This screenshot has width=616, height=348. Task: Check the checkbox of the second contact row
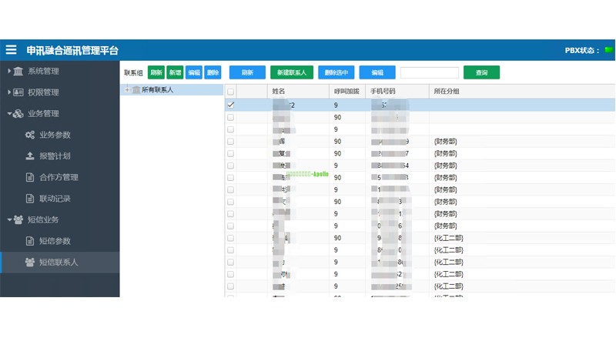coord(230,117)
